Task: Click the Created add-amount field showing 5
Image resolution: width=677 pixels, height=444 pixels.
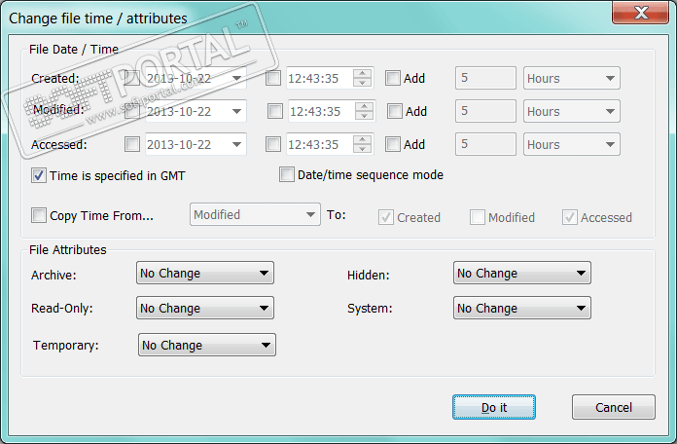Action: pyautogui.click(x=485, y=78)
